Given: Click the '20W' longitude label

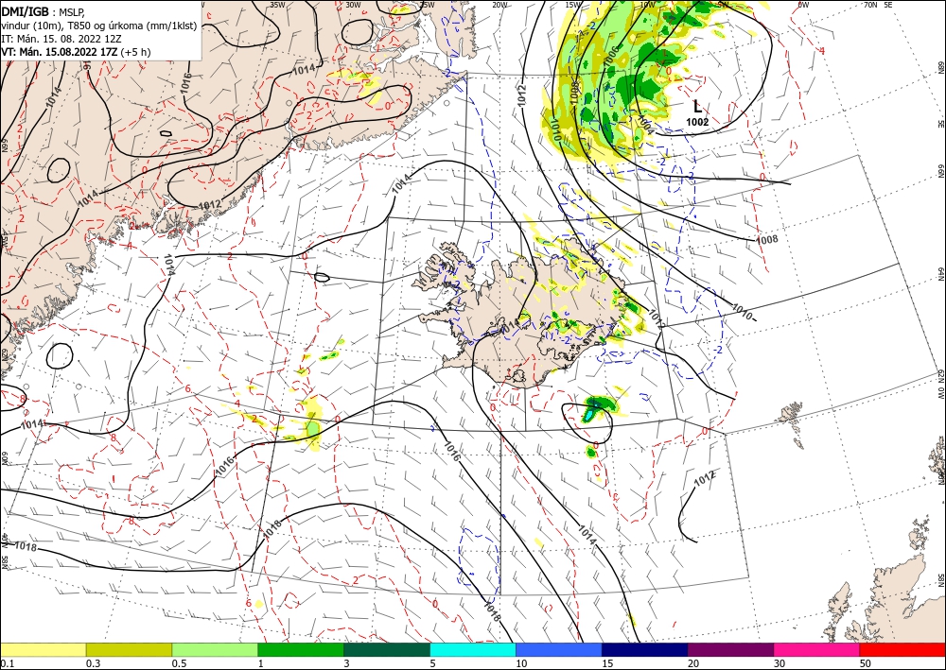Looking at the screenshot, I should (x=499, y=5).
